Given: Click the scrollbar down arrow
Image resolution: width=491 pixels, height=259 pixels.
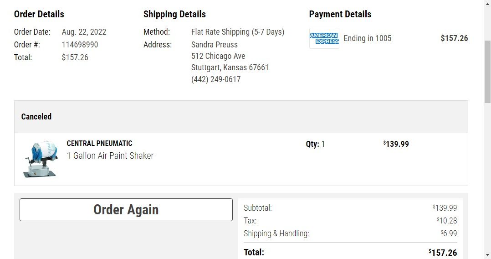Looking at the screenshot, I should pos(487,255).
